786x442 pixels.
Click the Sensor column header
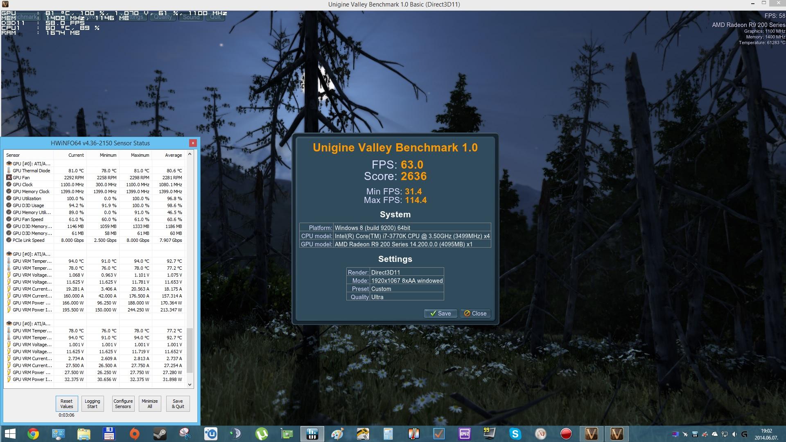tap(29, 155)
